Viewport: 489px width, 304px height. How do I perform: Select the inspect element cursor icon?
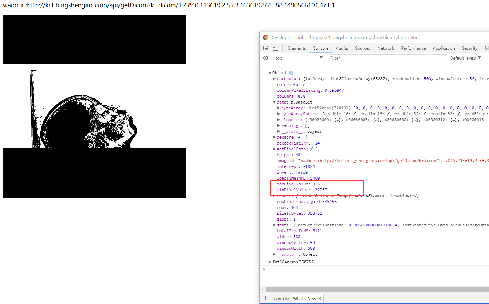tap(265, 48)
